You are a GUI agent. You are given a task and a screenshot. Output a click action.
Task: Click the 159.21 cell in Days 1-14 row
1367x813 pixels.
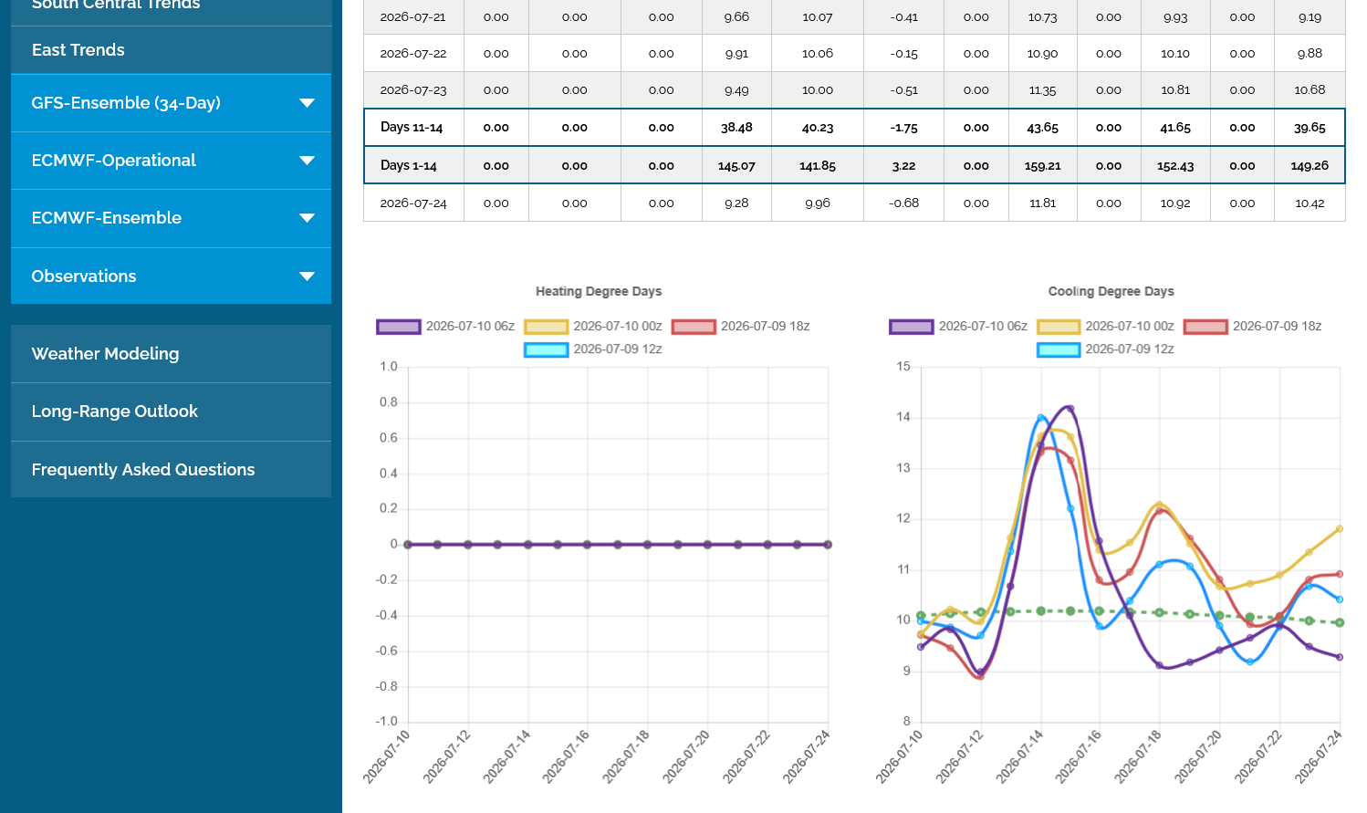pyautogui.click(x=1042, y=166)
